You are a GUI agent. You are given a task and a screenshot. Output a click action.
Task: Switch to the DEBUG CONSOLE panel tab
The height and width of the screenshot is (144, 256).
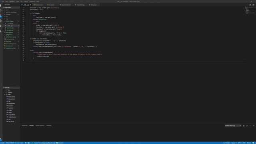pos(40,126)
